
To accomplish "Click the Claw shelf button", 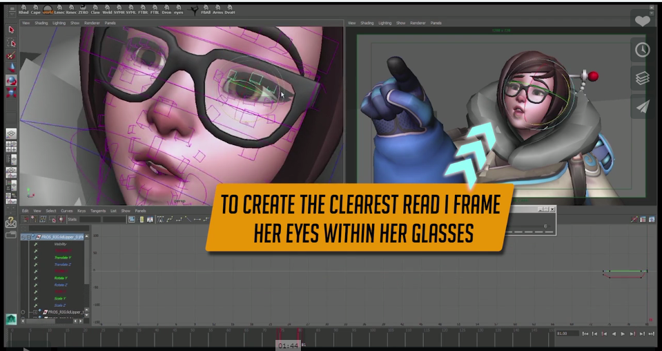I will pos(95,10).
